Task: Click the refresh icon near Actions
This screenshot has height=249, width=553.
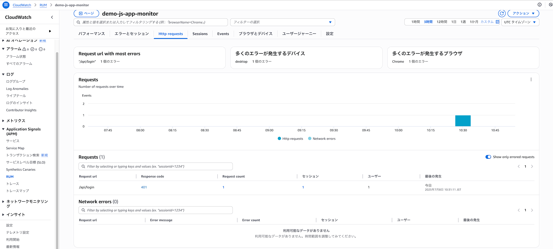Action: 502,13
